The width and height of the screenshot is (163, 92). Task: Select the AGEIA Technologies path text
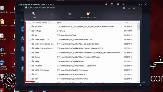click(72, 70)
